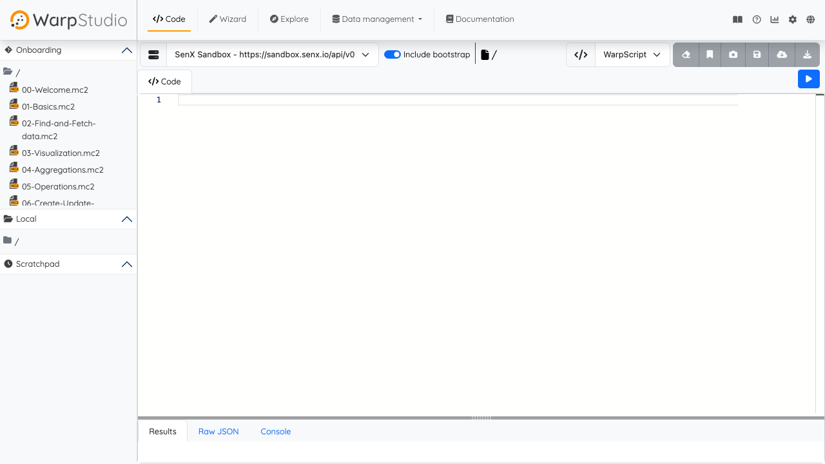Click the open book icon in top bar
The height and width of the screenshot is (464, 825).
pos(738,19)
